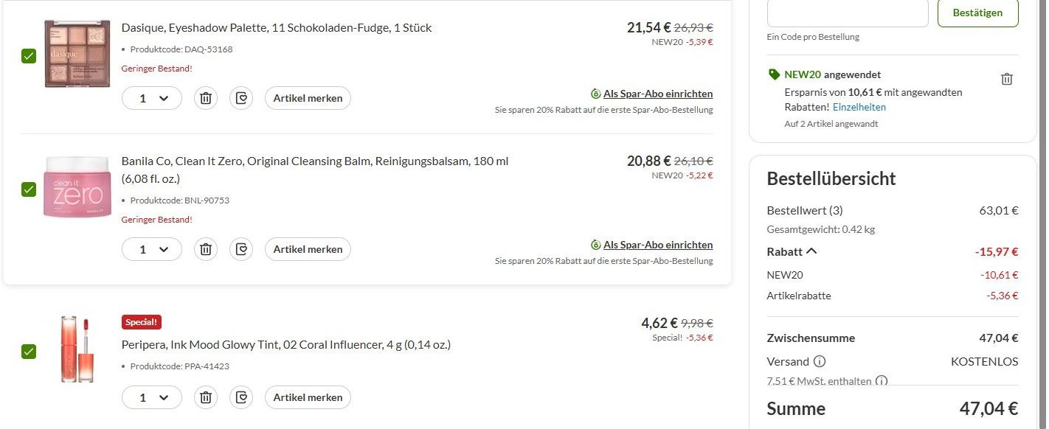The image size is (1049, 429).
Task: Change quantity of Banila Co cleansing balm
Action: point(152,249)
